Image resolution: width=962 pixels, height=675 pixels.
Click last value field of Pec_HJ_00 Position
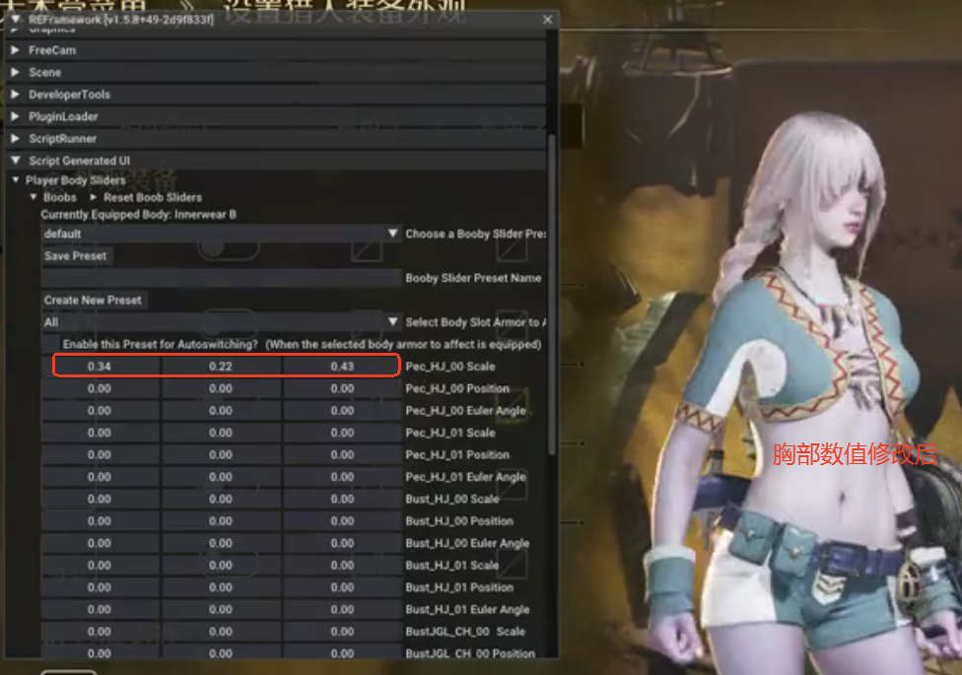pos(342,388)
